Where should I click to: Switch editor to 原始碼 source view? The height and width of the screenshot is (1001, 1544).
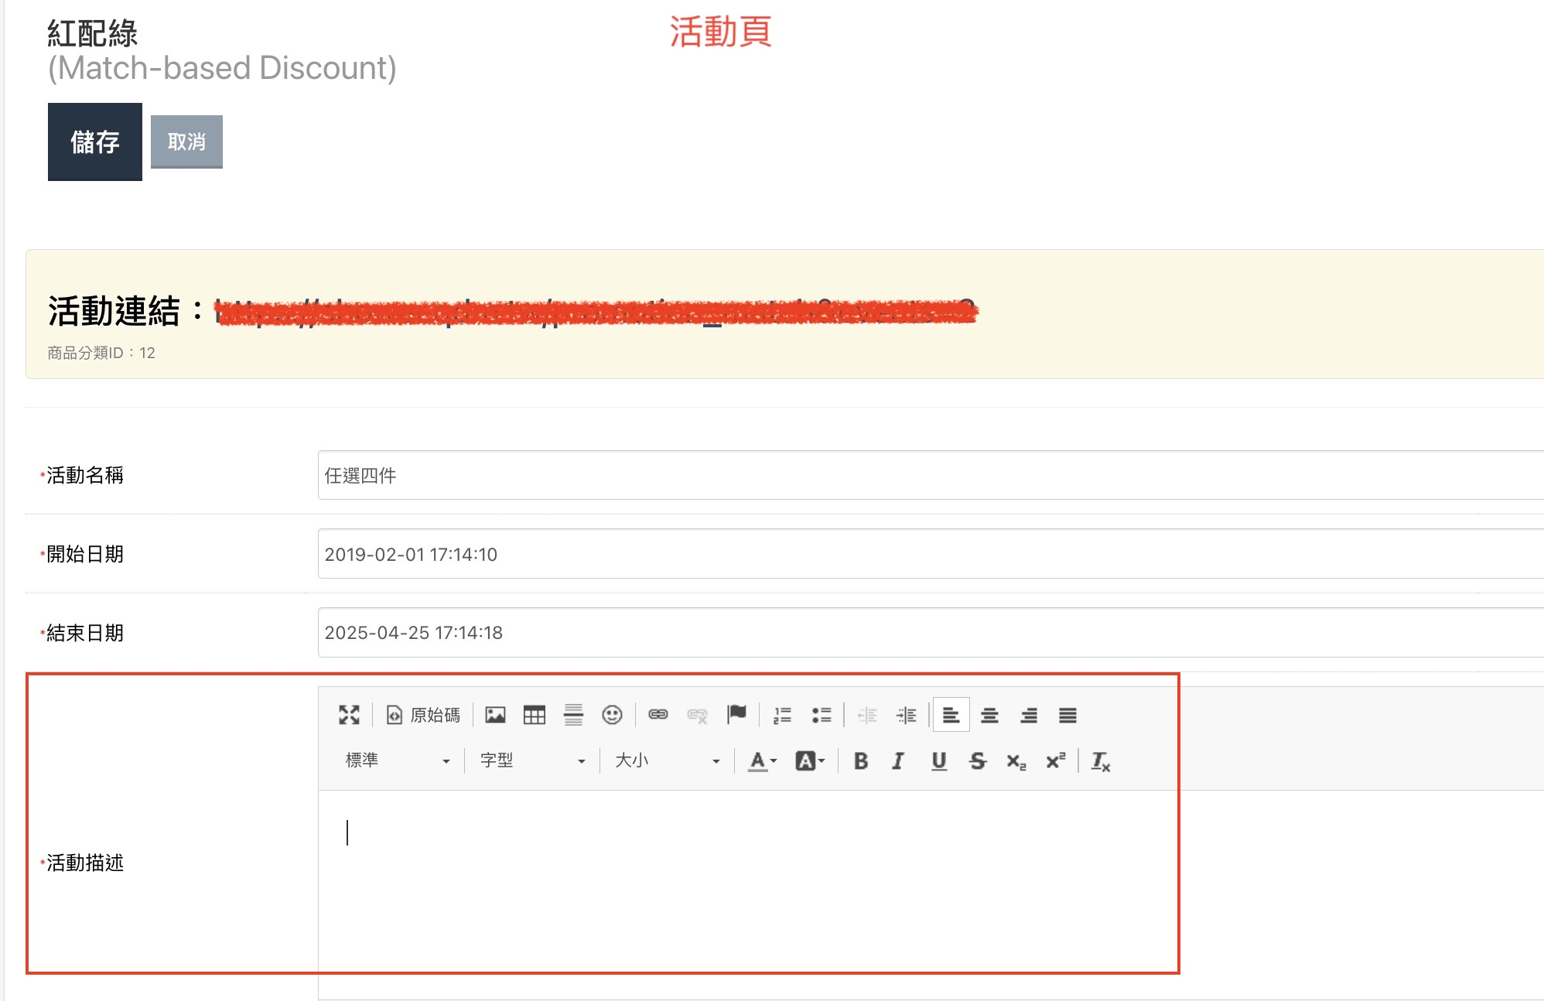423,715
